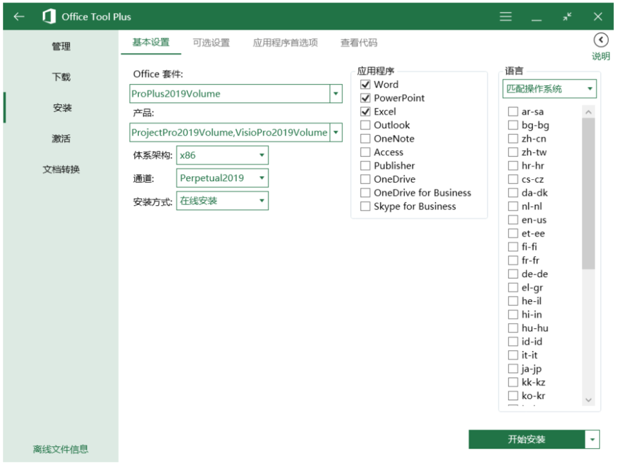Expand the 匹配操作系统 language dropdown
This screenshot has width=617, height=467.
click(590, 89)
